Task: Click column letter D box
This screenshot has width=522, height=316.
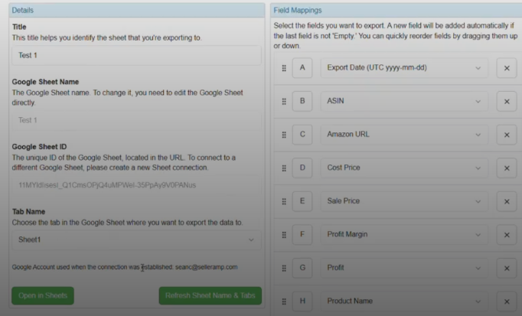Action: point(302,168)
